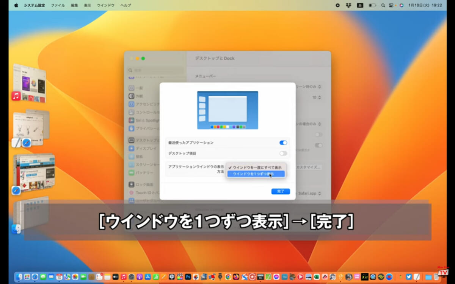Open Trash in the Dock
The height and width of the screenshot is (284, 455).
pos(436,277)
